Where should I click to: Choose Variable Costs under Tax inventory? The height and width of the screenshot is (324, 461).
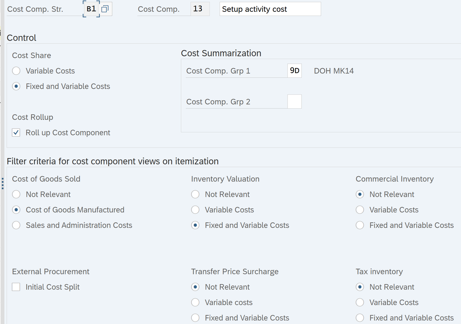coord(360,302)
